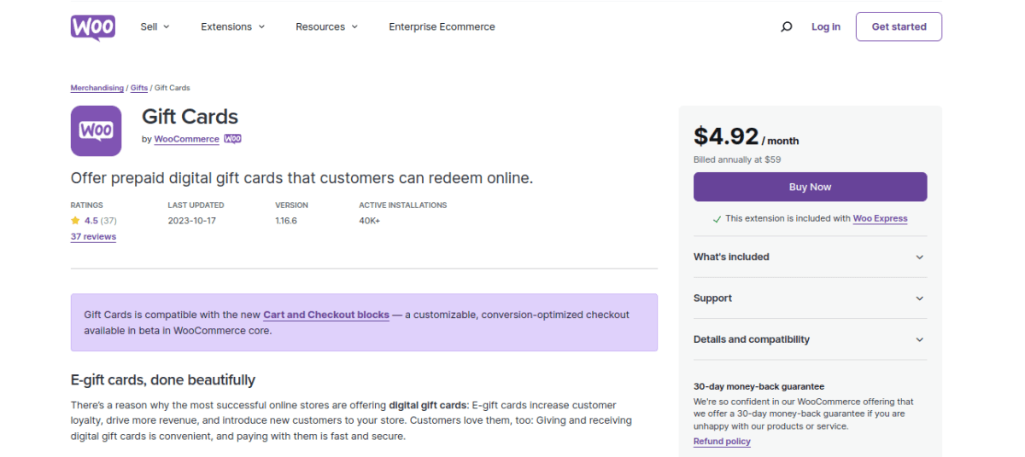Expand Details and compatibility section

coord(809,339)
